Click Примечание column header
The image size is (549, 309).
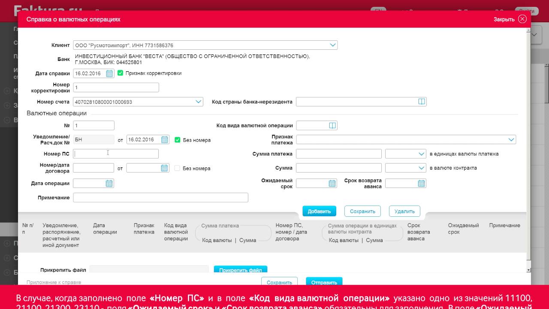(505, 225)
